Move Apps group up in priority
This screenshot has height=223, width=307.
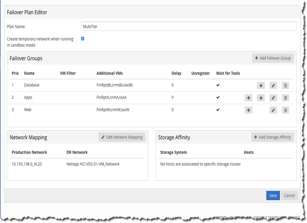[248, 98]
